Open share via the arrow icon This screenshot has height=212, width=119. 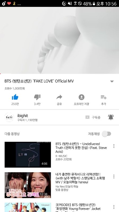coord(59,97)
